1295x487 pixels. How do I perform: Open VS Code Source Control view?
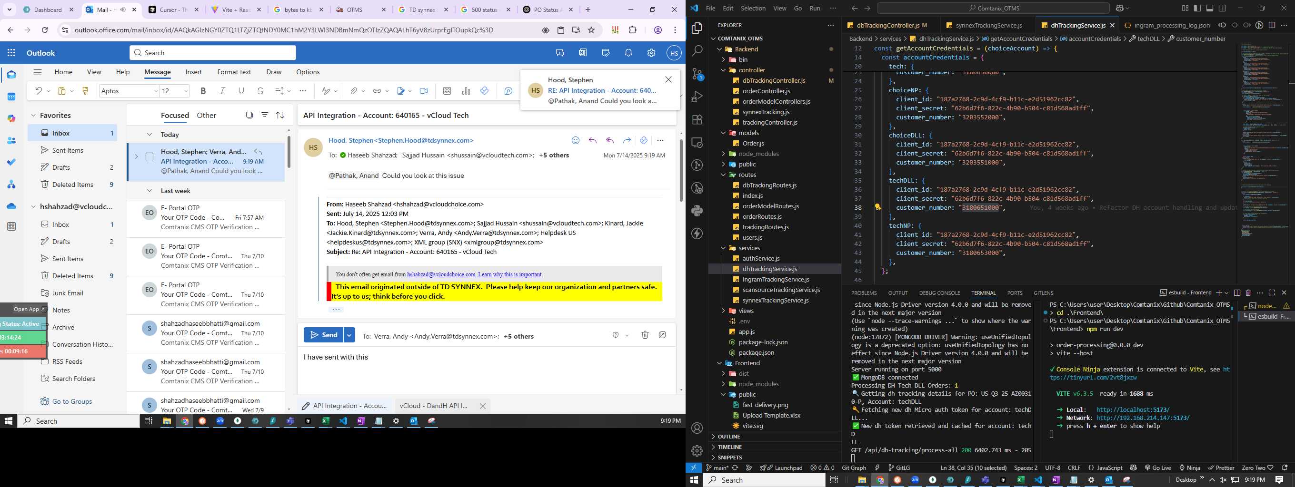697,74
